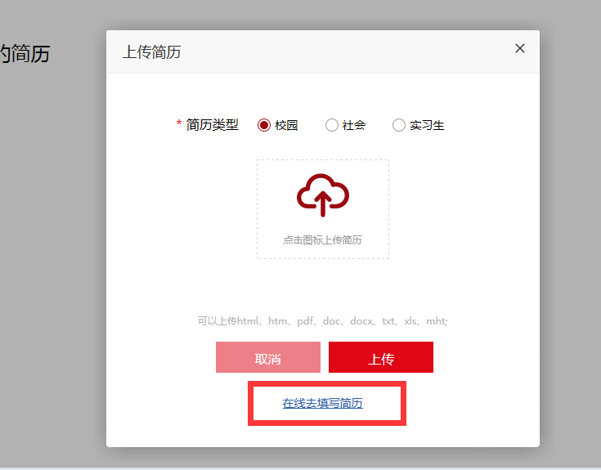This screenshot has height=470, width=601.
Task: Click the cloud upload icon
Action: [x=323, y=195]
